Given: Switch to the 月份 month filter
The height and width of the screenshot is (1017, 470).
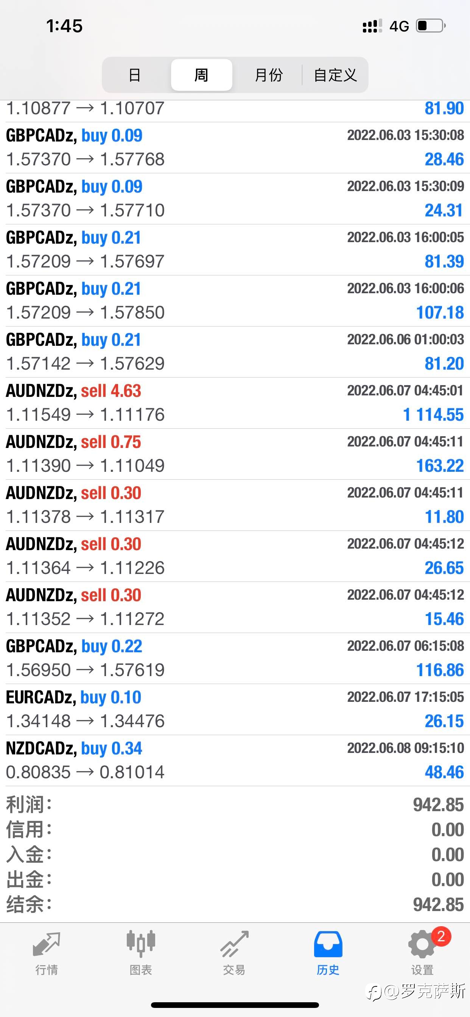Looking at the screenshot, I should 269,75.
